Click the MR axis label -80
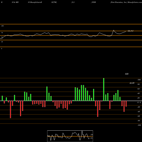 (139, 121)
